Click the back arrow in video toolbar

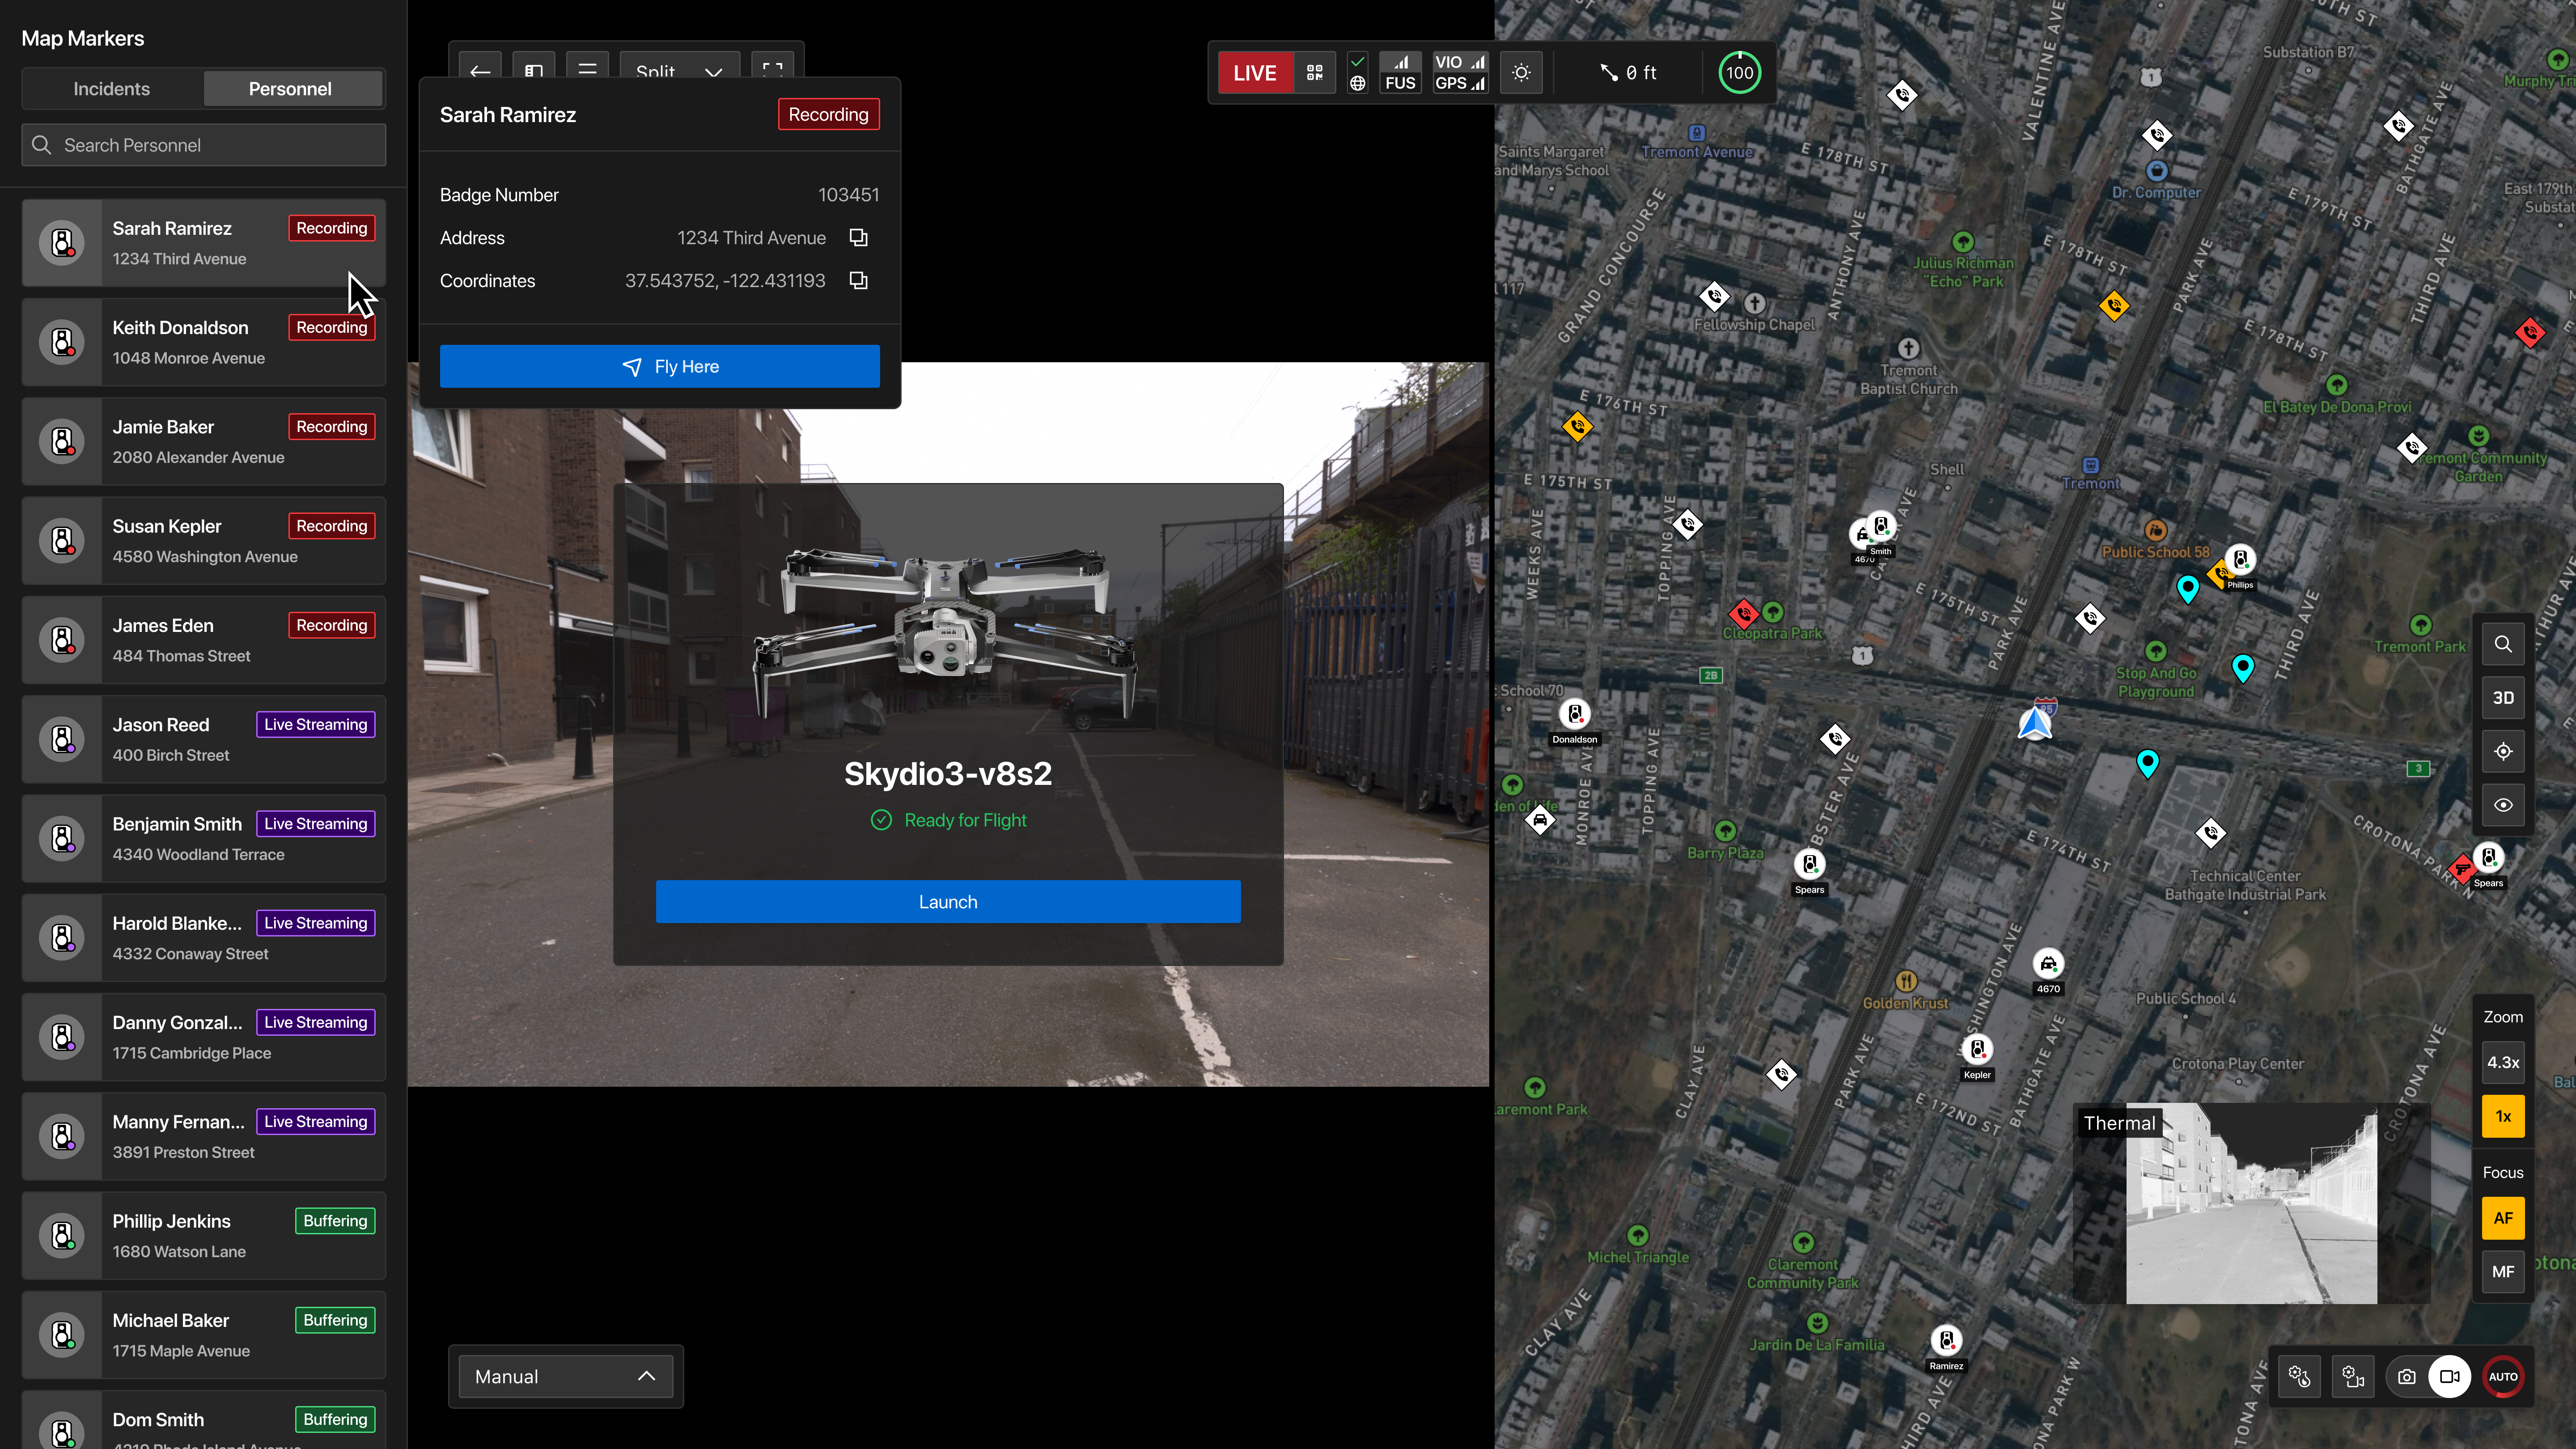[x=480, y=71]
